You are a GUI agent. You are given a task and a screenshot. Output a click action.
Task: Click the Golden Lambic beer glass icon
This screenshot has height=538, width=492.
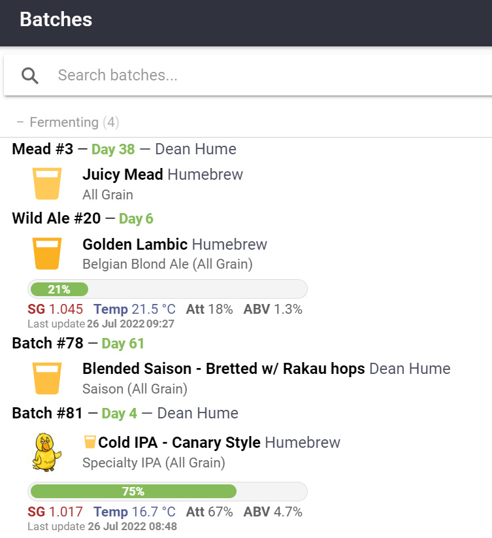[47, 254]
